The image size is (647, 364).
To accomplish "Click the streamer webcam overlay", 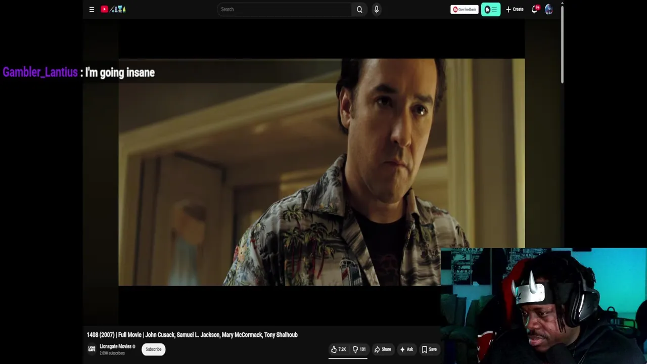I will click(x=543, y=306).
